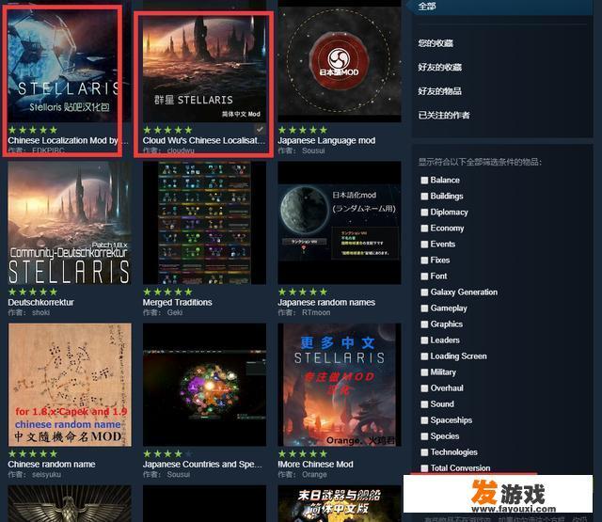Viewport: 602px width, 522px height.
Task: Click the subscribed checkmark on Cloud Wu's mod
Action: pyautogui.click(x=260, y=129)
